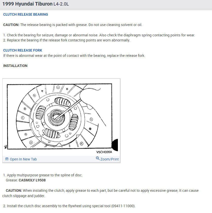Click the bold CASMOLY L9508 grease name

click(x=32, y=180)
